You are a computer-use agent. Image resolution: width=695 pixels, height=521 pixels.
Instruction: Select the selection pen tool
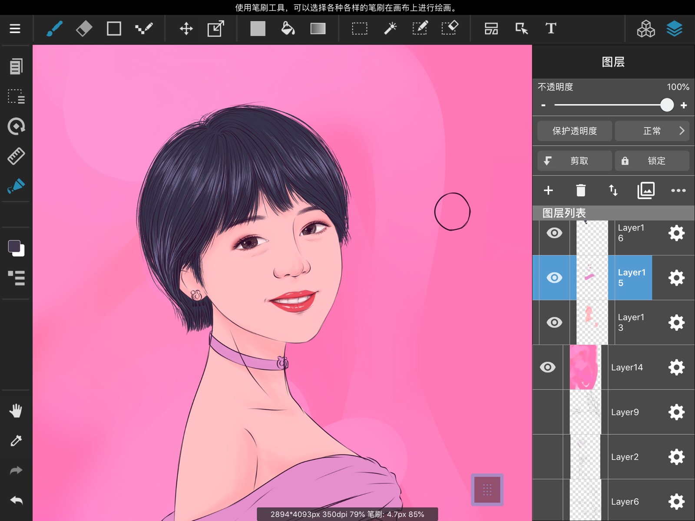[420, 29]
